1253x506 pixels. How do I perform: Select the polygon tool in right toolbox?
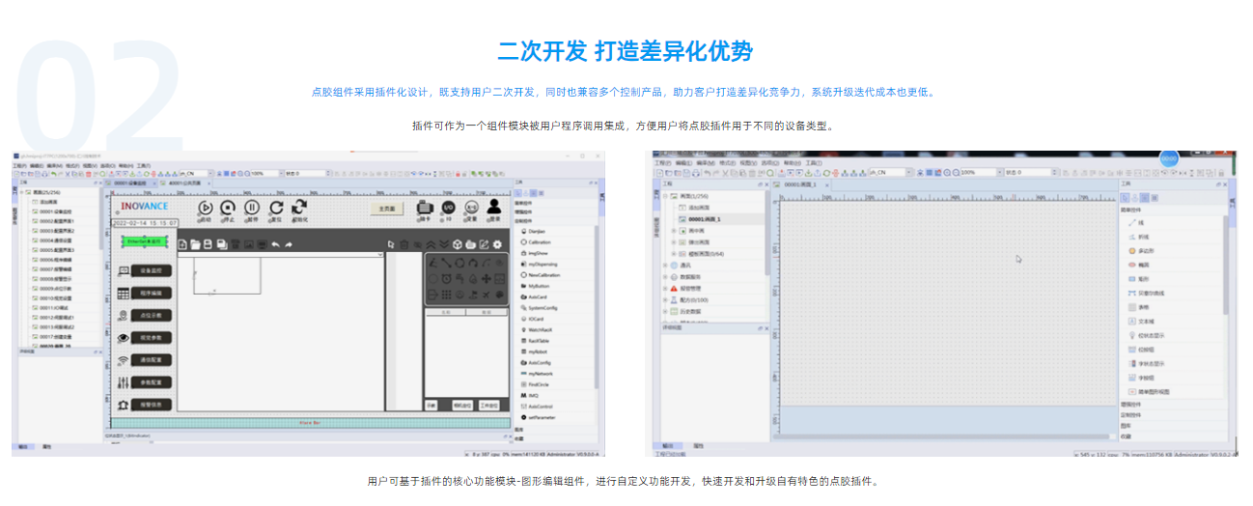pos(1145,250)
